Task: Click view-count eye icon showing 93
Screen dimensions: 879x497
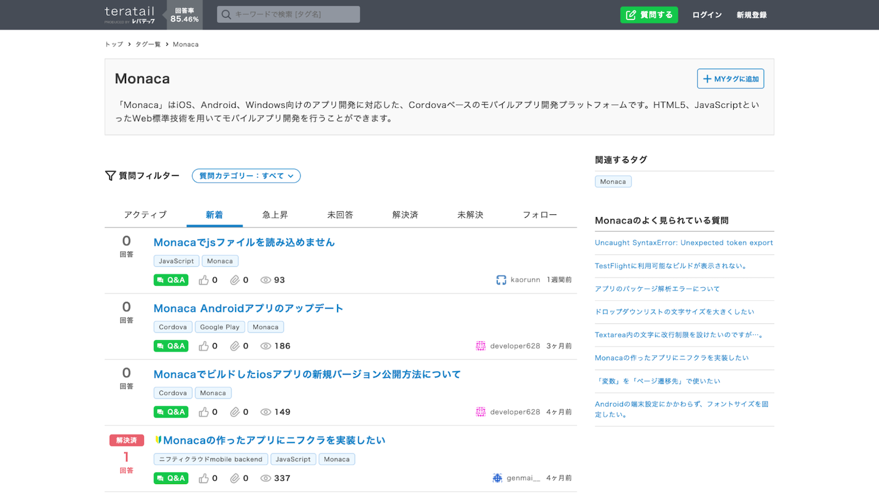Action: (x=265, y=280)
